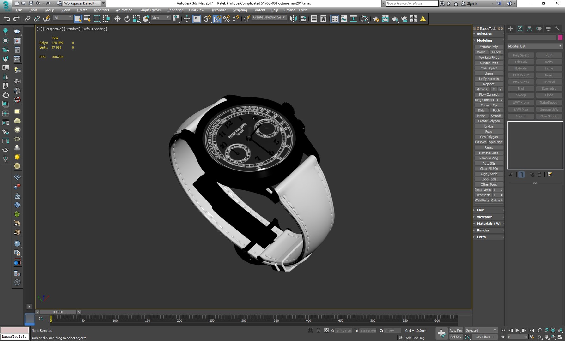Jump to the end of animation
565x341 pixels.
pyautogui.click(x=532, y=330)
